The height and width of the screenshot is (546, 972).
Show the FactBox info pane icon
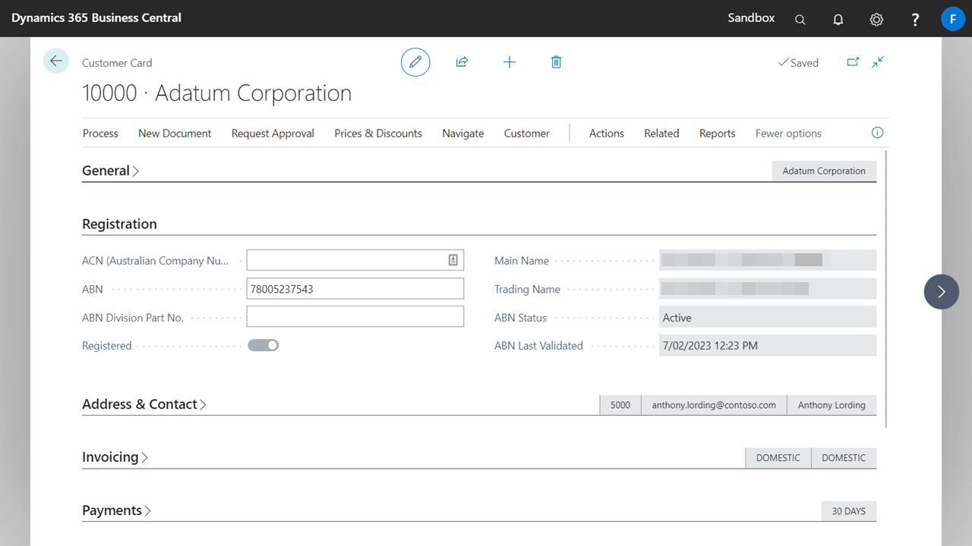(877, 133)
